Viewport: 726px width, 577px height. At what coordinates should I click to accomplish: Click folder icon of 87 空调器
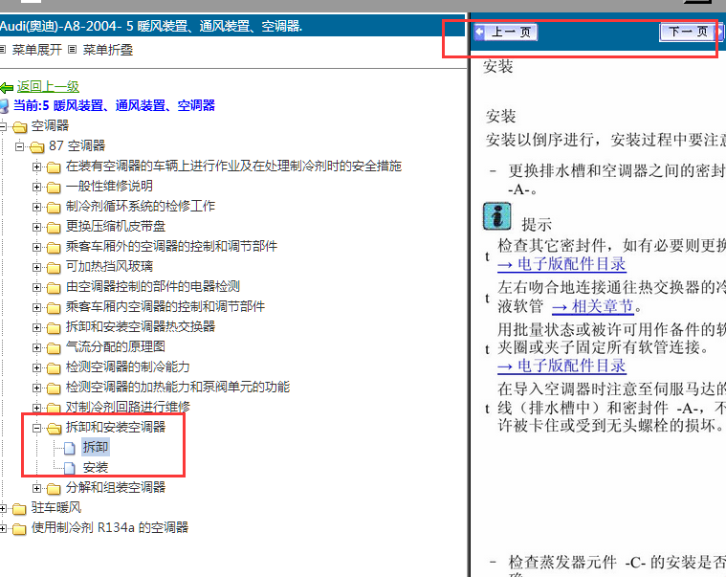[x=37, y=147]
